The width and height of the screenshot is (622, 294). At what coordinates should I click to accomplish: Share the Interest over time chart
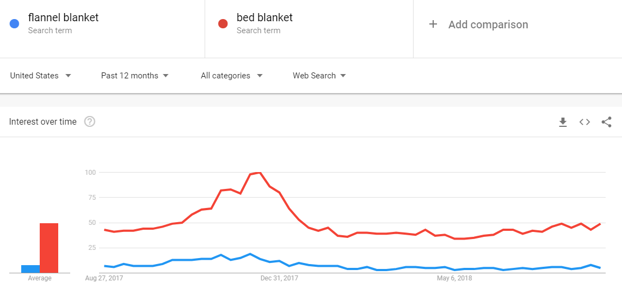tap(607, 122)
